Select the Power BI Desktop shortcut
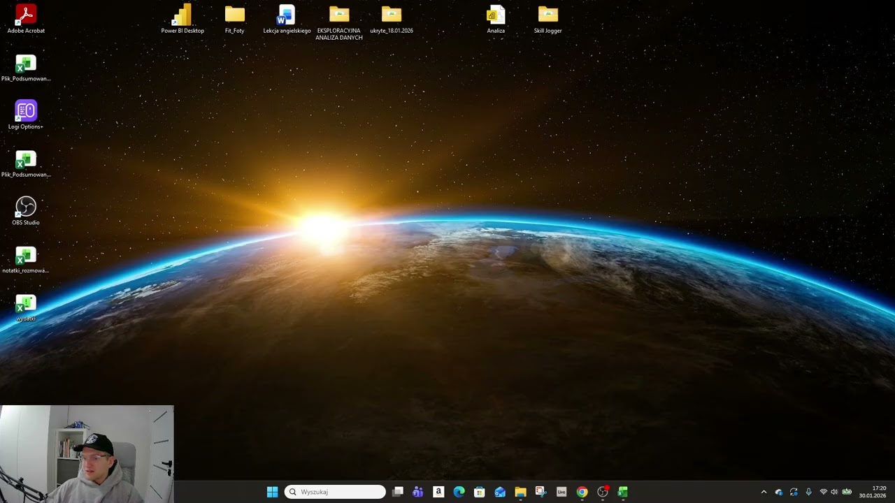 click(x=182, y=19)
